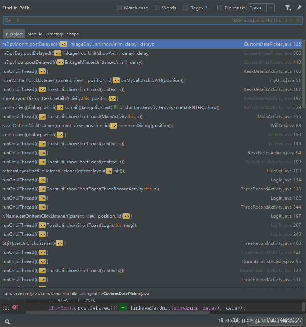The width and height of the screenshot is (306, 327).
Task: Pin the Find in Path dialog
Action: click(x=299, y=8)
